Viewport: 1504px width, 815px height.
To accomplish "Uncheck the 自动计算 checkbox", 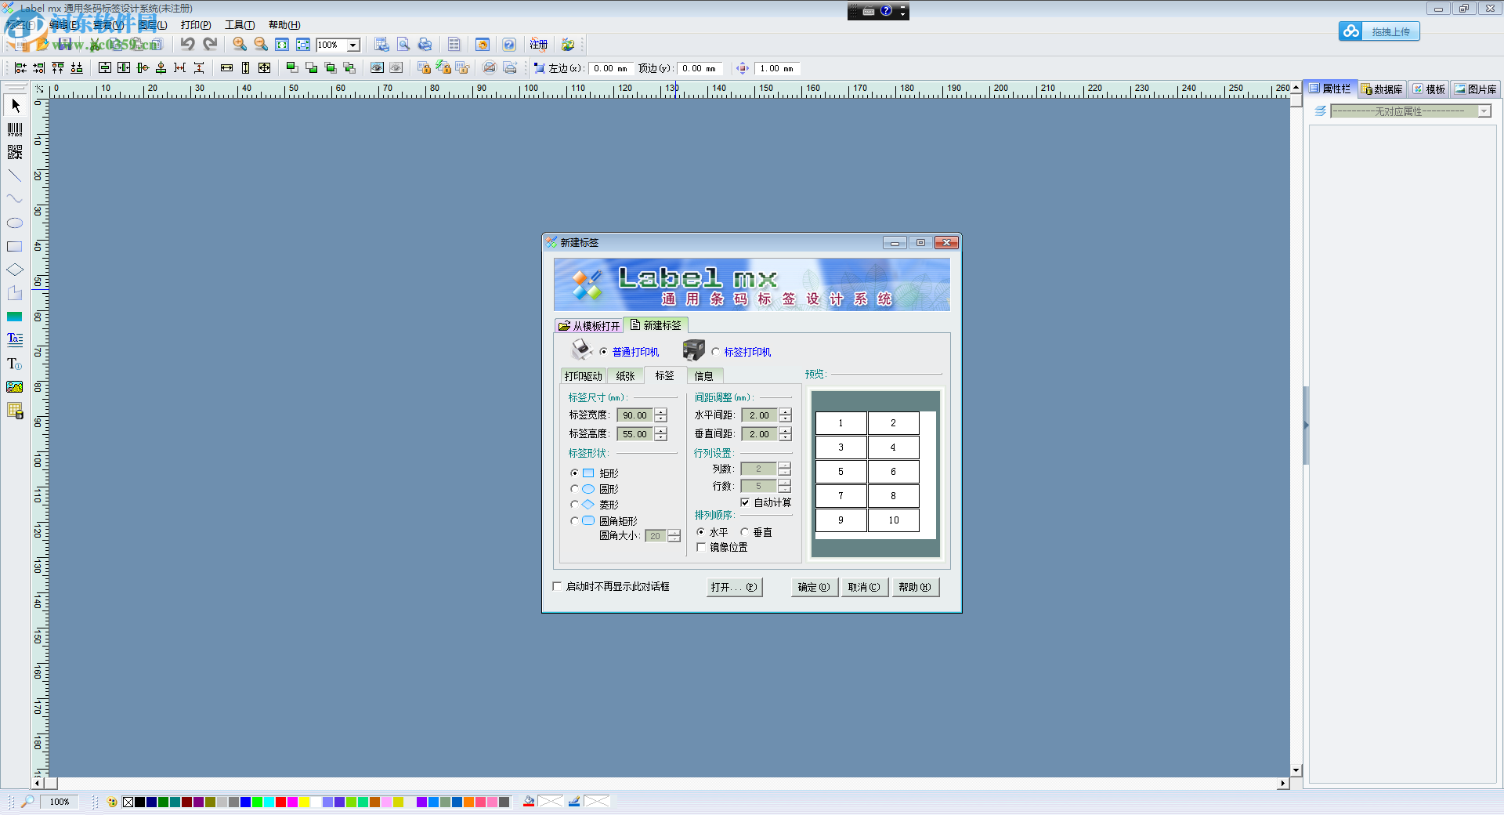I will pyautogui.click(x=745, y=502).
